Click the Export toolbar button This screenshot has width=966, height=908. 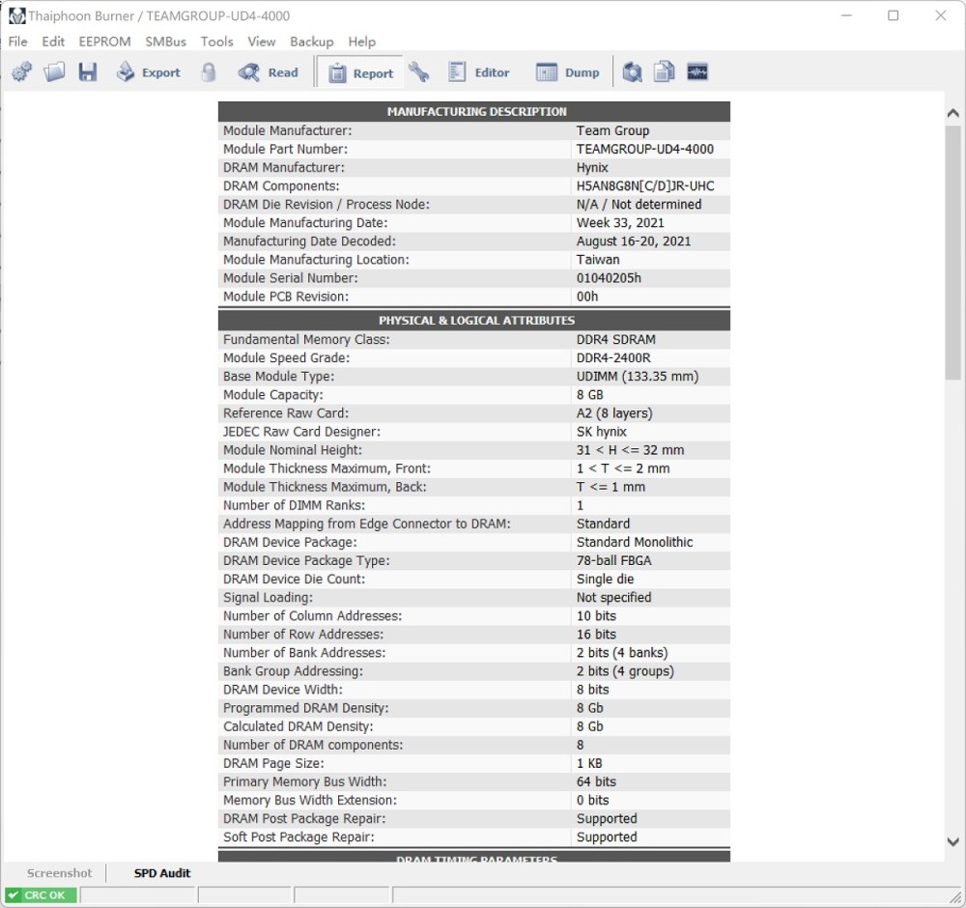coord(149,72)
